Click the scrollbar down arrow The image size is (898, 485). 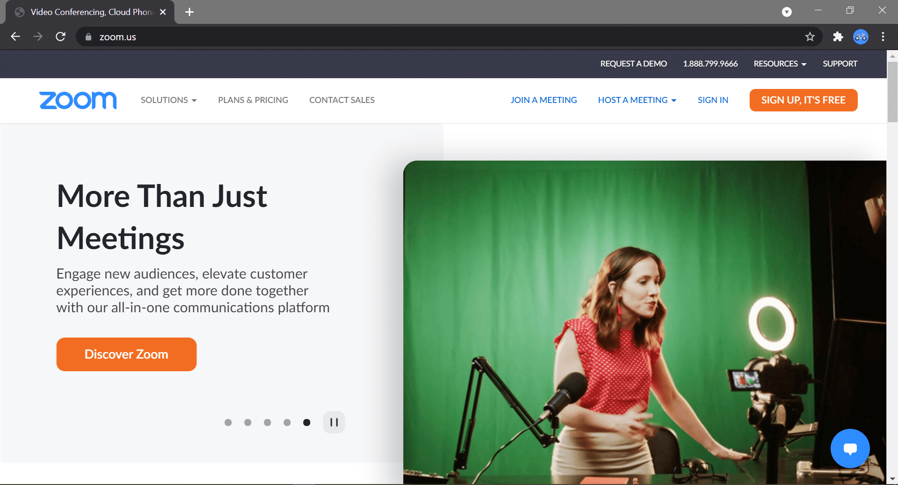[x=892, y=479]
